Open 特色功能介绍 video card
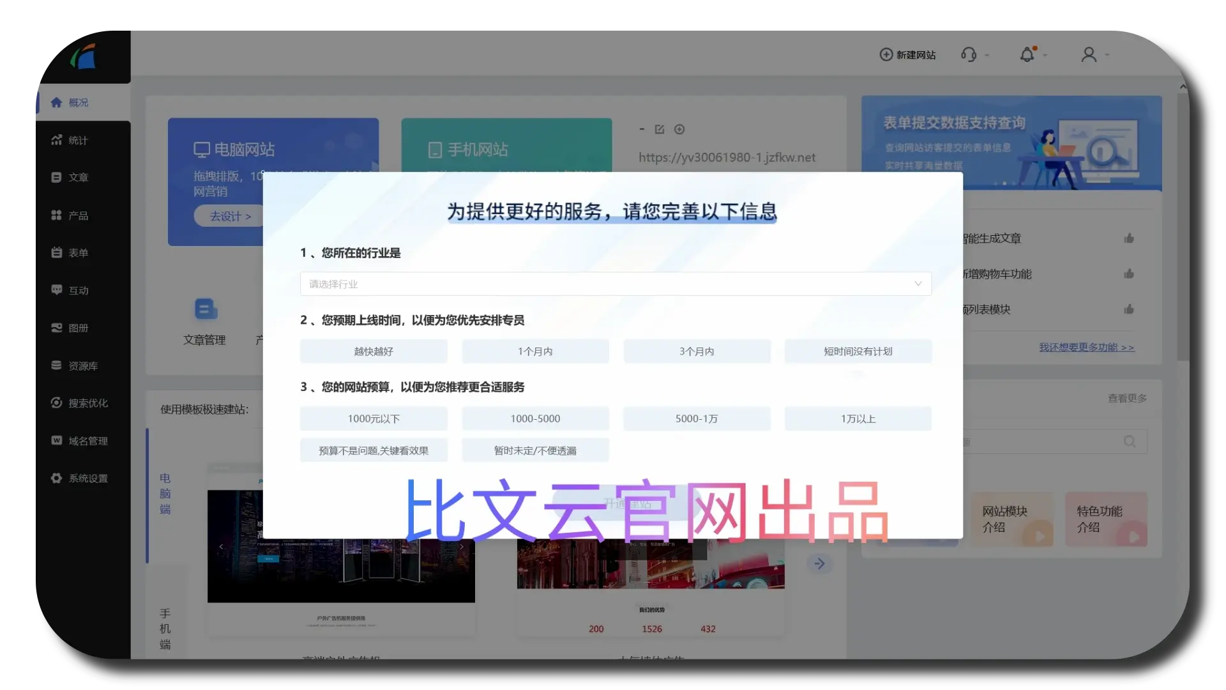 (1106, 519)
